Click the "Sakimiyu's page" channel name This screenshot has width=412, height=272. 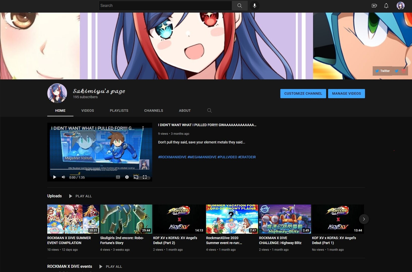tap(99, 91)
